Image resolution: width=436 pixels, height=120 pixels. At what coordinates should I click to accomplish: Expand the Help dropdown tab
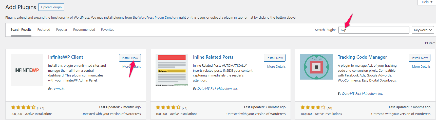point(427,2)
